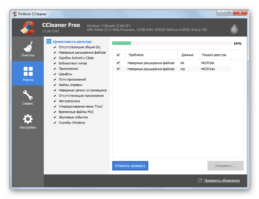The height and width of the screenshot is (199, 259).
Task: Click the refresh icon next to update link
Action: pyautogui.click(x=200, y=180)
